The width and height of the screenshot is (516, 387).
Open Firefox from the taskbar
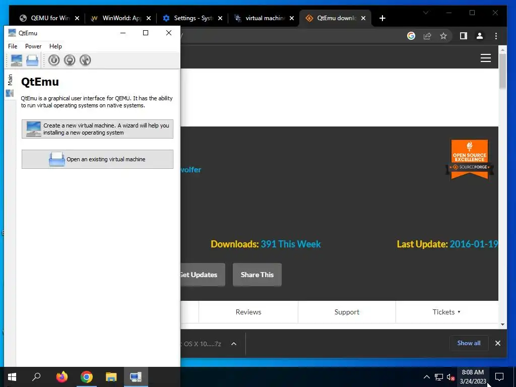[x=61, y=377]
